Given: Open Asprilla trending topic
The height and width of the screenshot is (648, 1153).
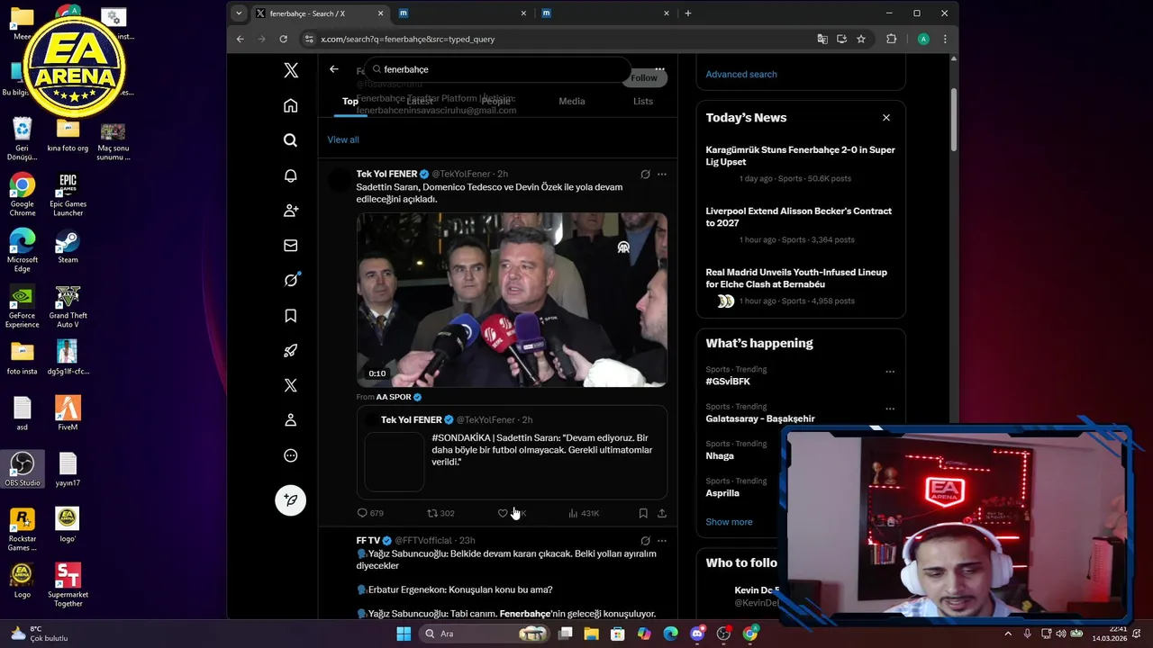Looking at the screenshot, I should 722,493.
